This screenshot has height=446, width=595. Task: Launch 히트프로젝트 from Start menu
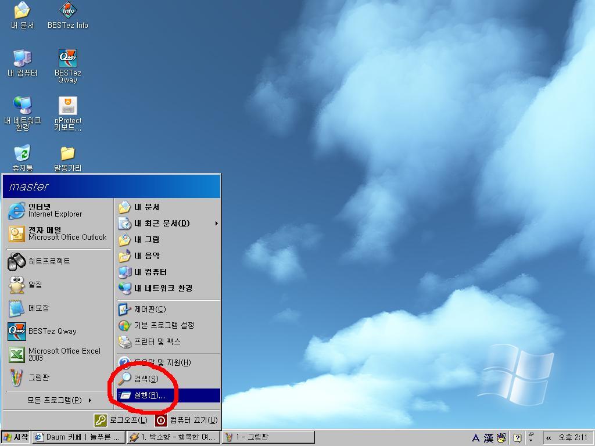(x=59, y=261)
